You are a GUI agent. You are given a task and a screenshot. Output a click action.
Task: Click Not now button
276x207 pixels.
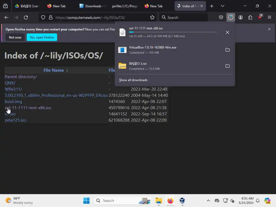point(15,37)
